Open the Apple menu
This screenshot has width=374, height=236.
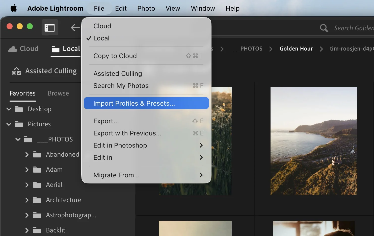pos(13,8)
